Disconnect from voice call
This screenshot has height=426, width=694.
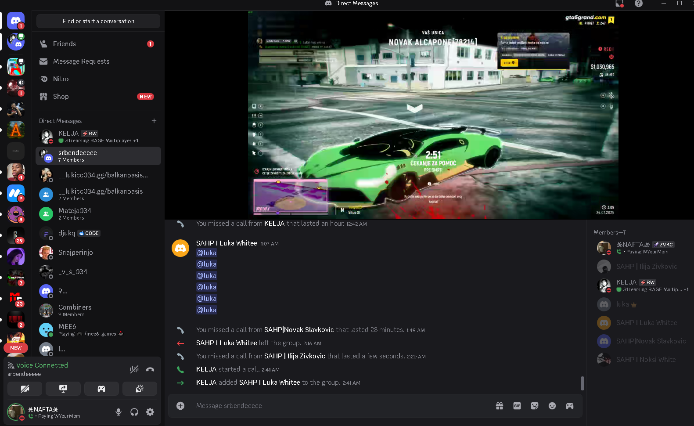click(150, 369)
